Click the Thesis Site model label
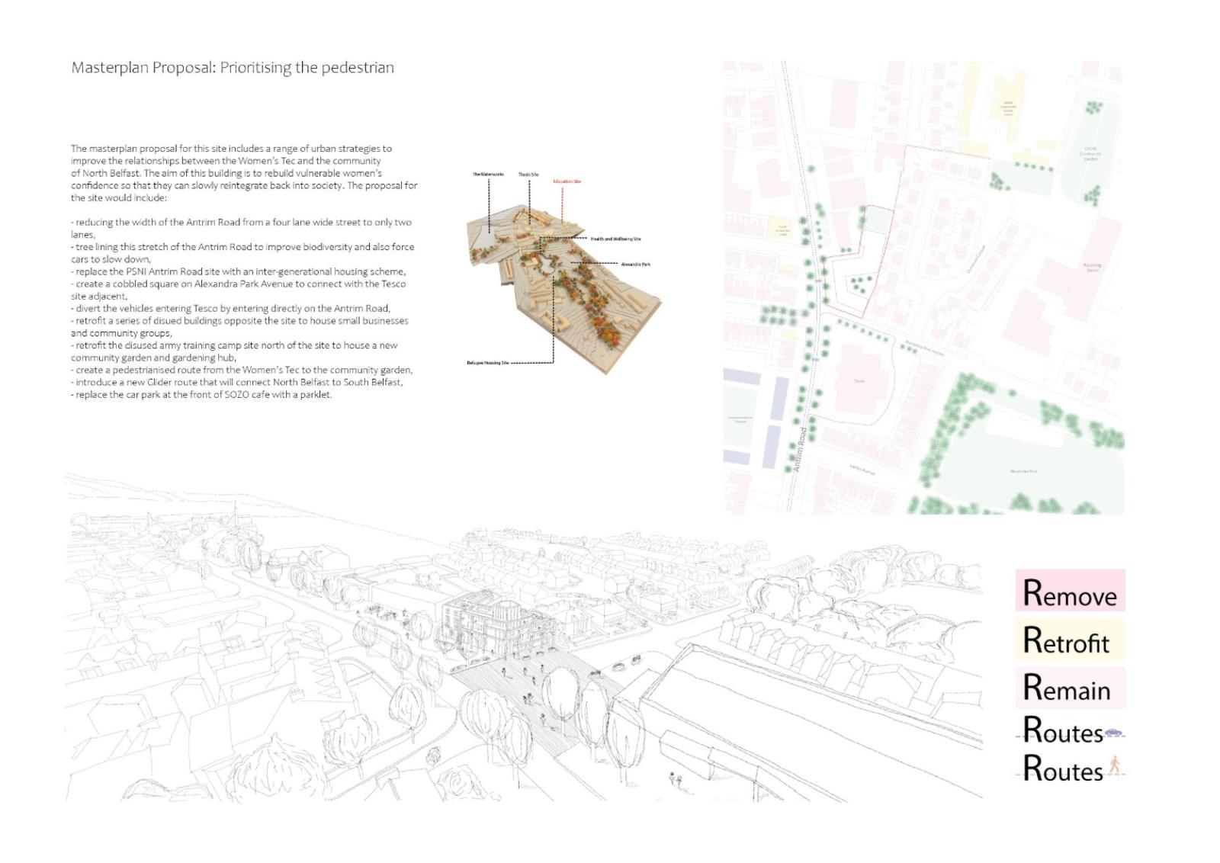The image size is (1220, 863). tap(528, 175)
